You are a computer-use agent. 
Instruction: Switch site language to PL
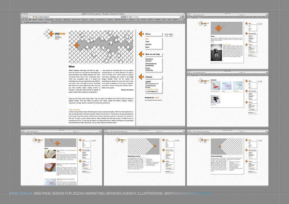point(166,34)
